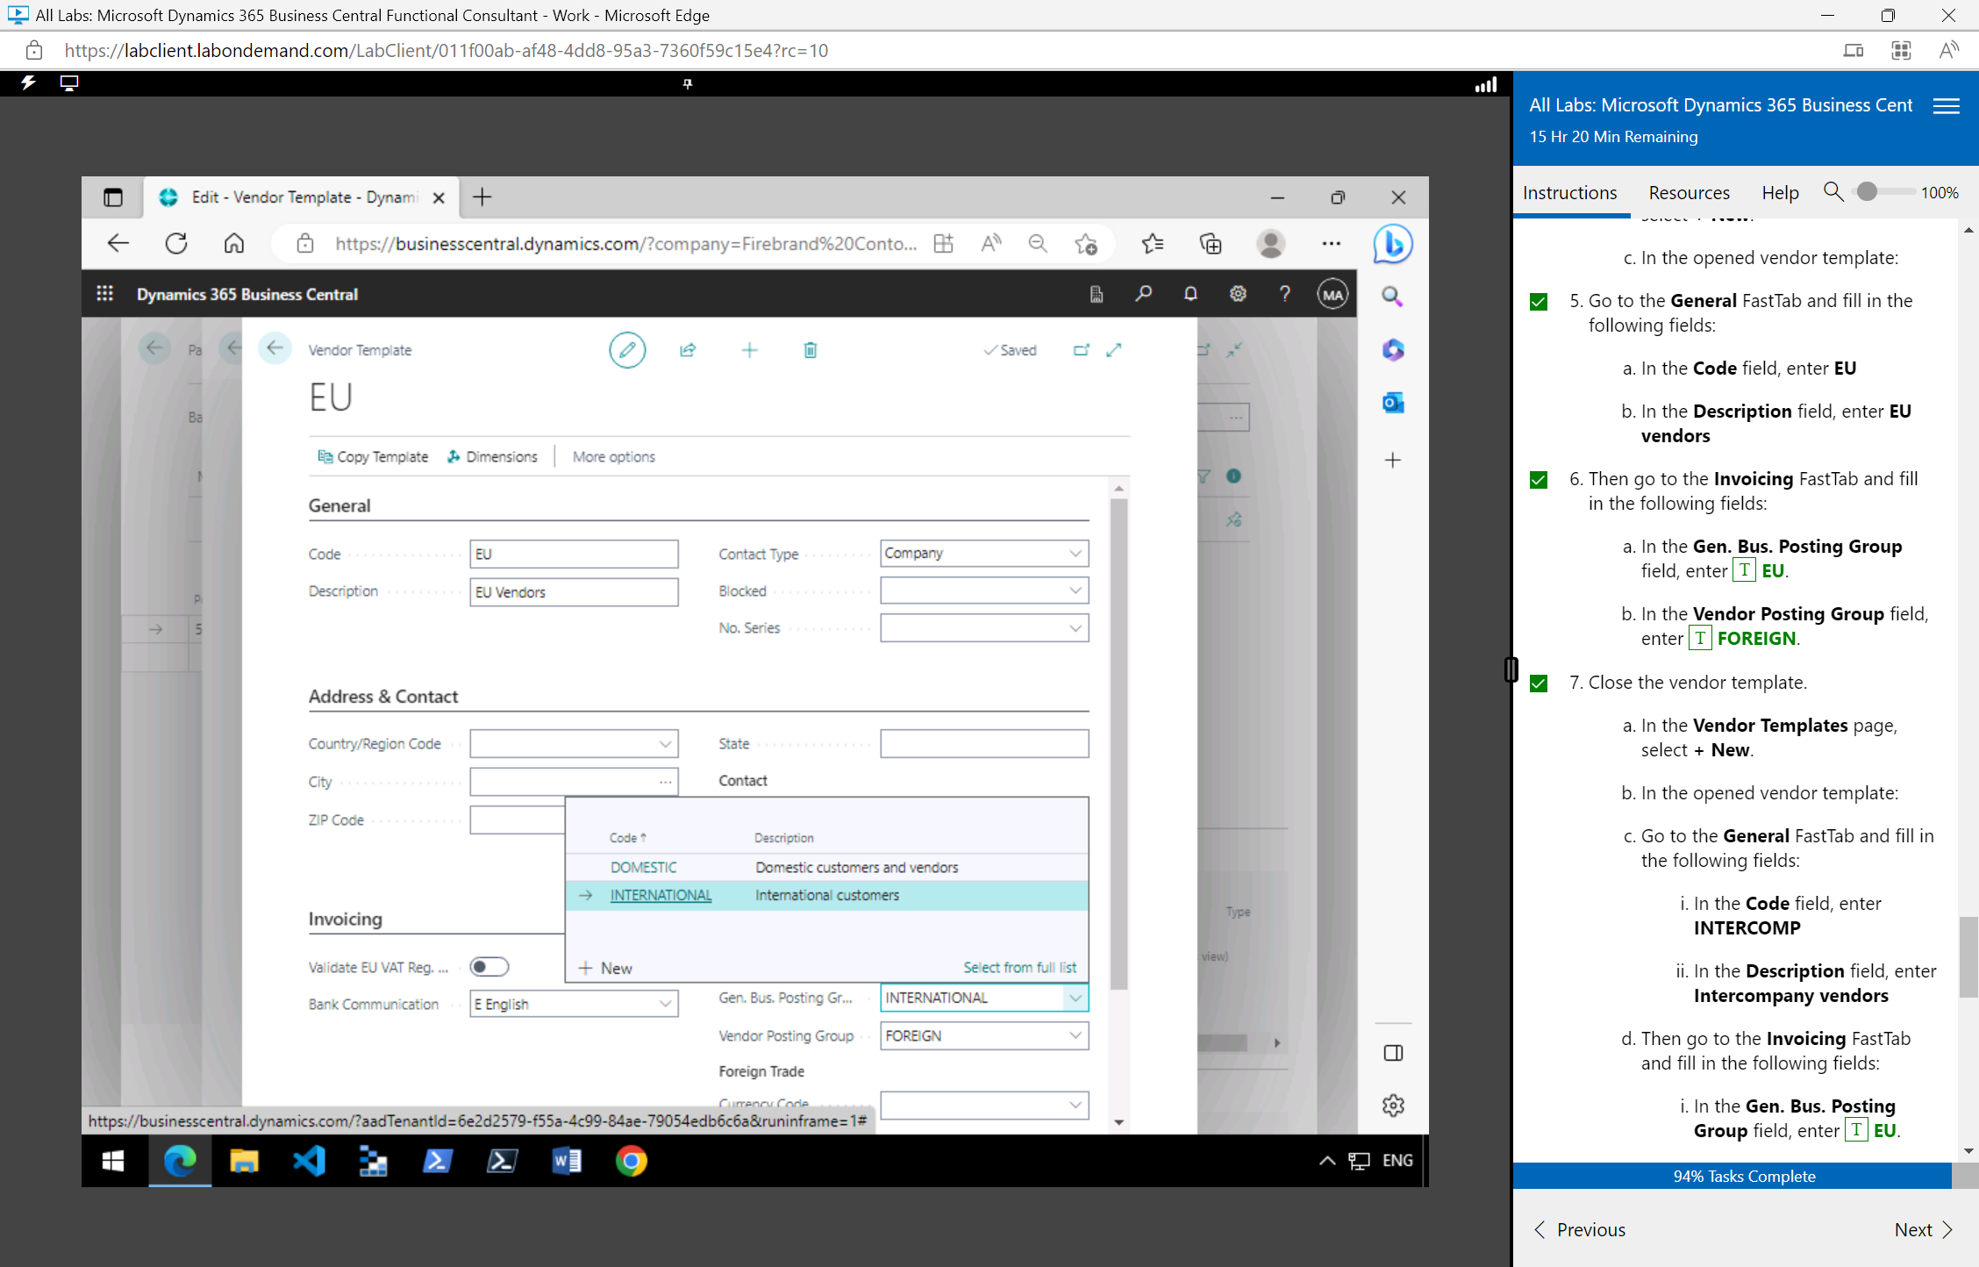1979x1267 pixels.
Task: Click the share icon on the Vendor Template page
Action: coord(688,349)
